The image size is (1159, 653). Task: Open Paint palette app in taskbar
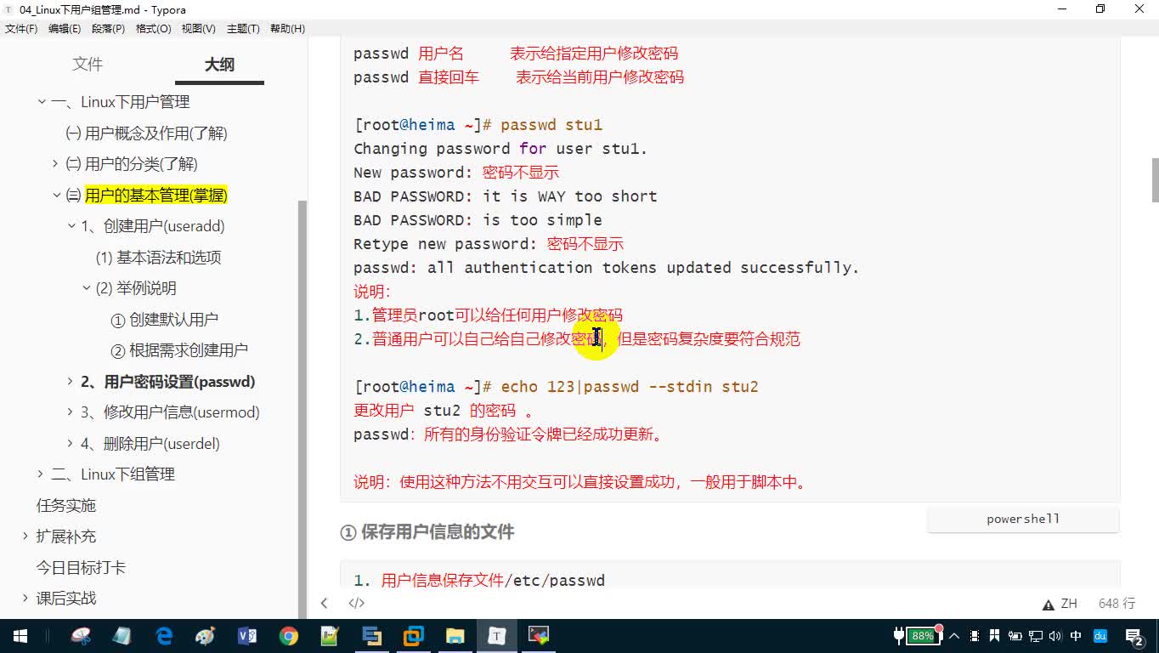[x=206, y=635]
